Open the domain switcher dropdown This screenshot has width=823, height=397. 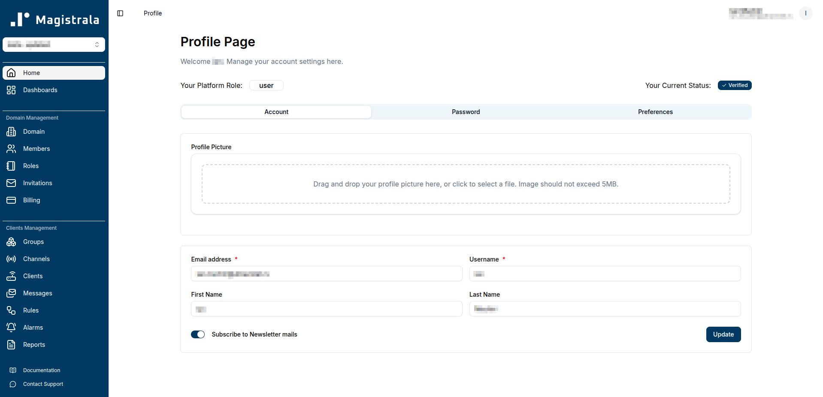coord(54,45)
